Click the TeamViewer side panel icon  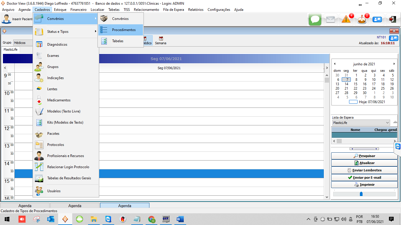tap(398, 146)
